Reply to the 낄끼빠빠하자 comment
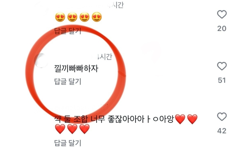The height and width of the screenshot is (157, 240). [68, 81]
